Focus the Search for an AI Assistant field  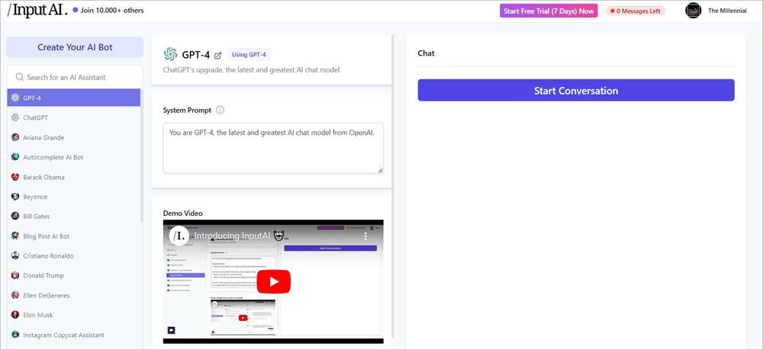point(75,77)
